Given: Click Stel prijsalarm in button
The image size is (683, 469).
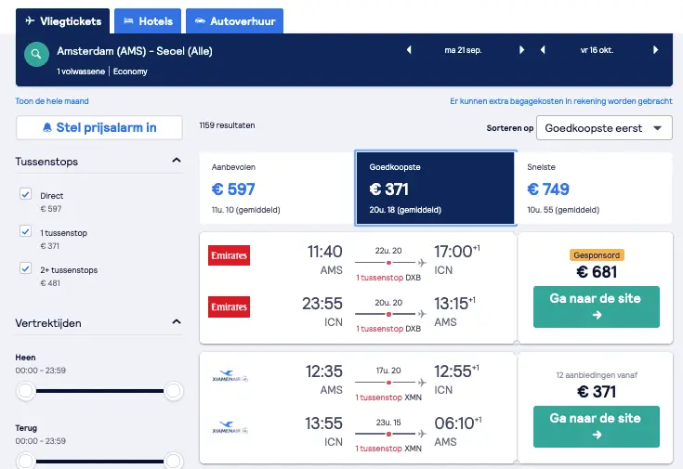Looking at the screenshot, I should (99, 127).
